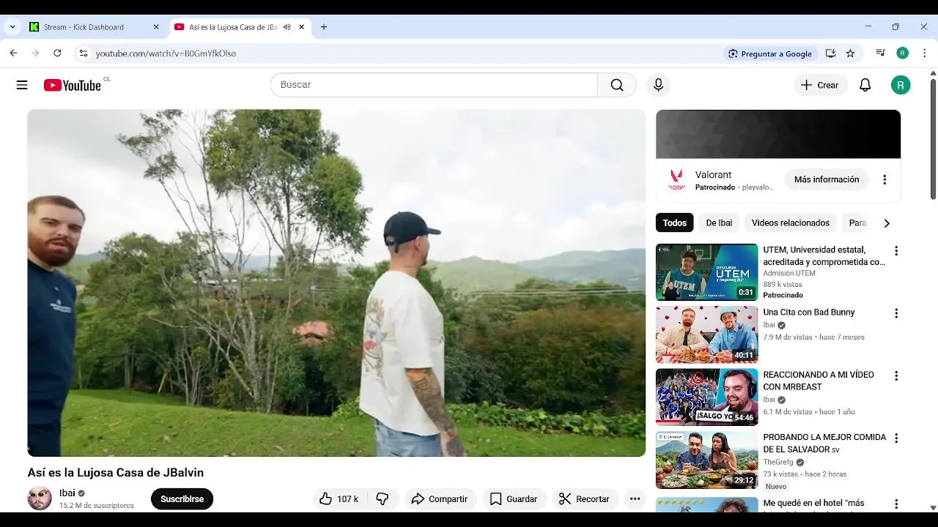The height and width of the screenshot is (527, 938).
Task: Select the Todos filter chip
Action: [x=675, y=223]
